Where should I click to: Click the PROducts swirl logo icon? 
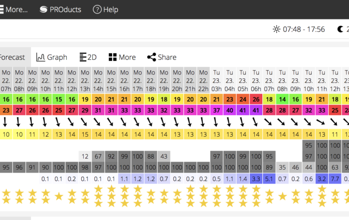click(43, 9)
